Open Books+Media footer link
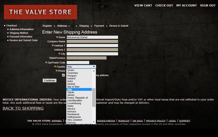This screenshot has width=218, height=137. click(x=106, y=121)
